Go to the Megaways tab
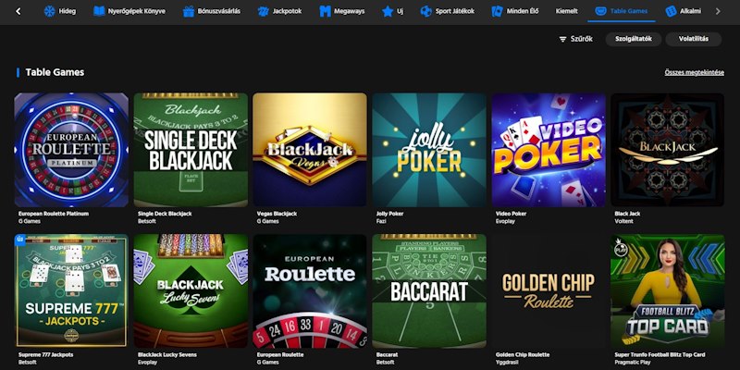Viewport: 740px width, 370px height. coord(342,11)
